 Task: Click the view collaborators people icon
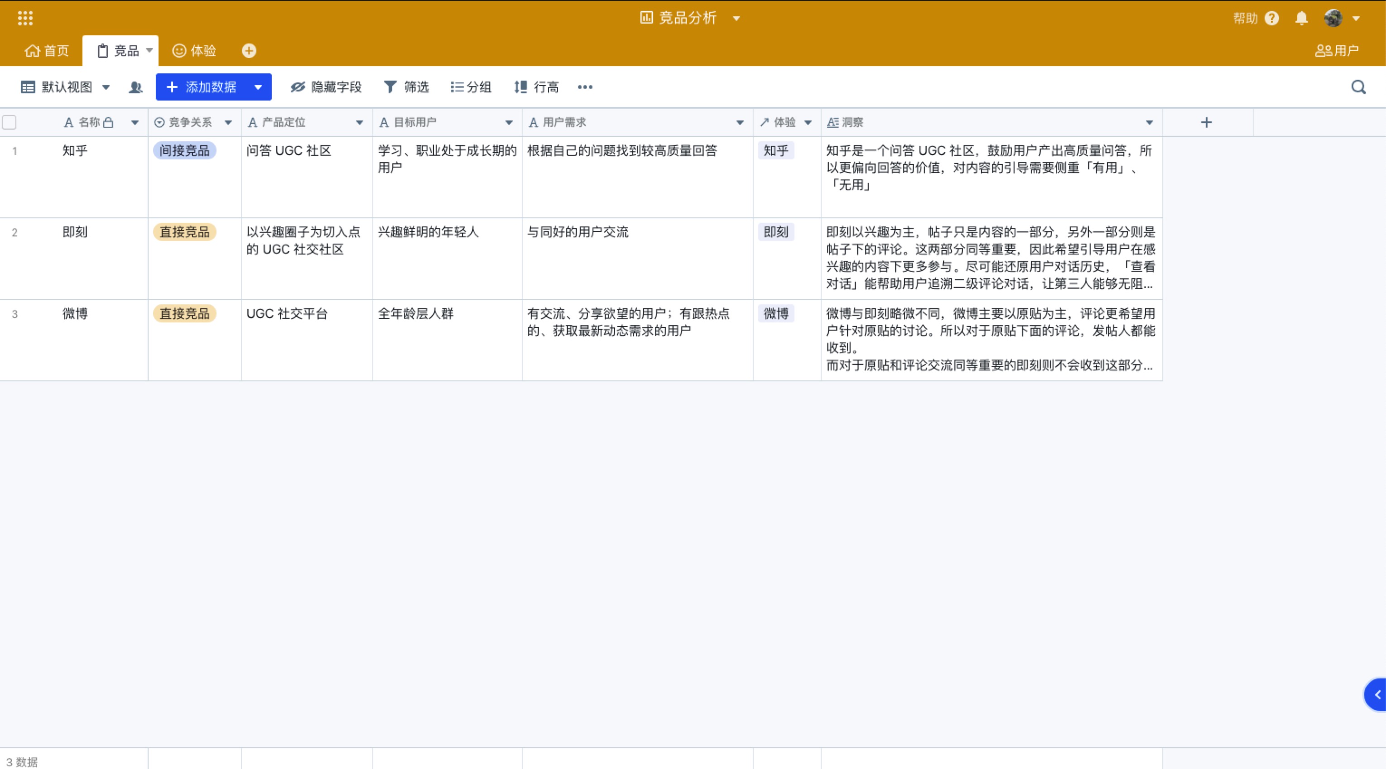(135, 87)
